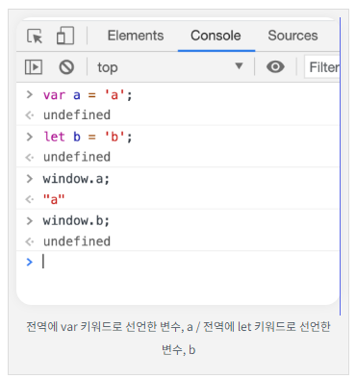356x379 pixels.
Task: Click undefined result under let b line
Action: (x=77, y=157)
